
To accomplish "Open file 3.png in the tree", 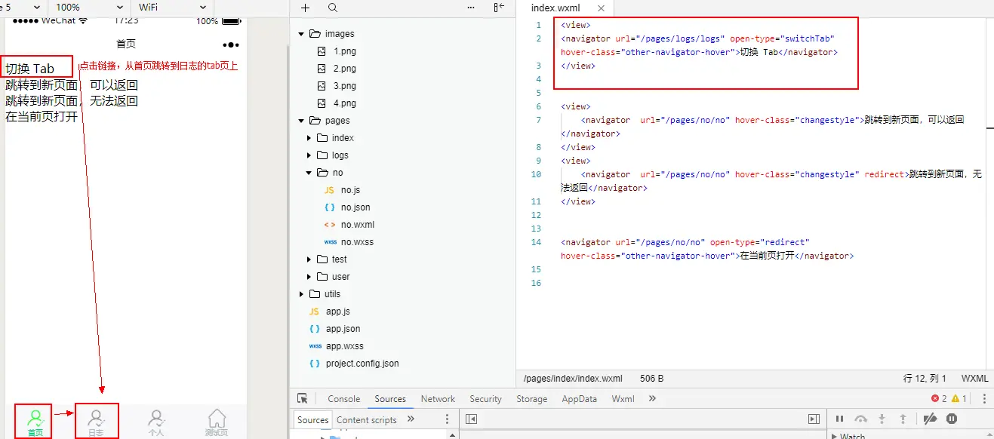I will pos(344,86).
